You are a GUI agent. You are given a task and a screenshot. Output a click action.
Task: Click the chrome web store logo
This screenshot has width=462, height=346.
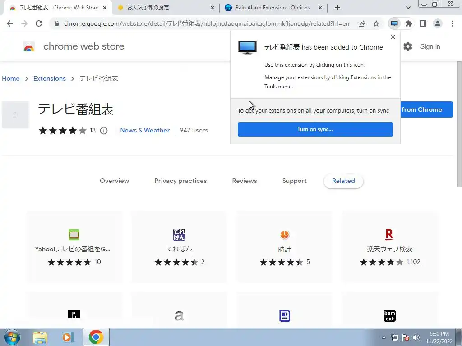click(74, 46)
